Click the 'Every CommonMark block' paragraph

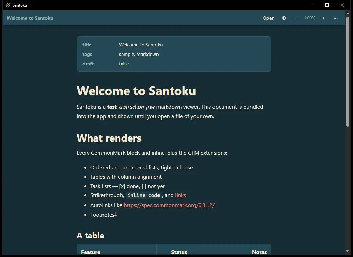tap(152, 153)
